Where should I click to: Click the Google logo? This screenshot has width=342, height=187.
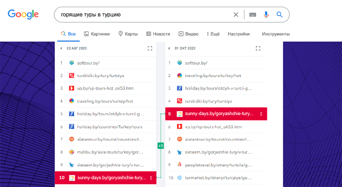pos(23,14)
